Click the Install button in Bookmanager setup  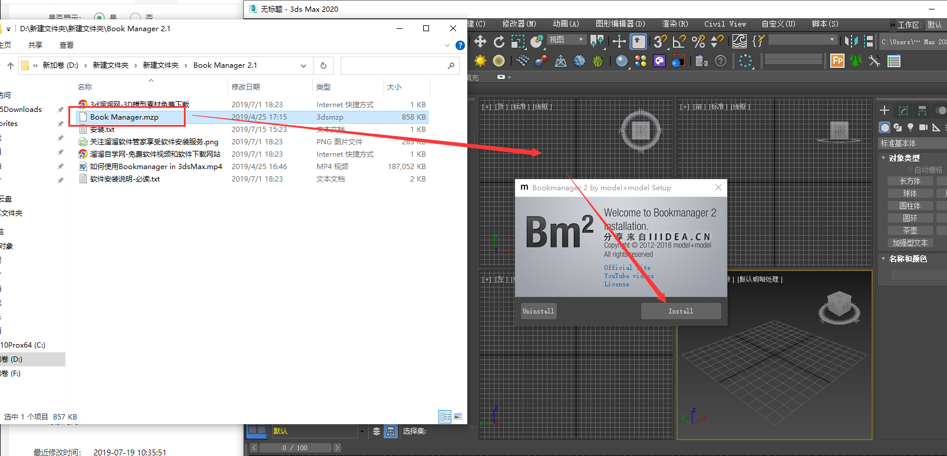click(x=681, y=311)
